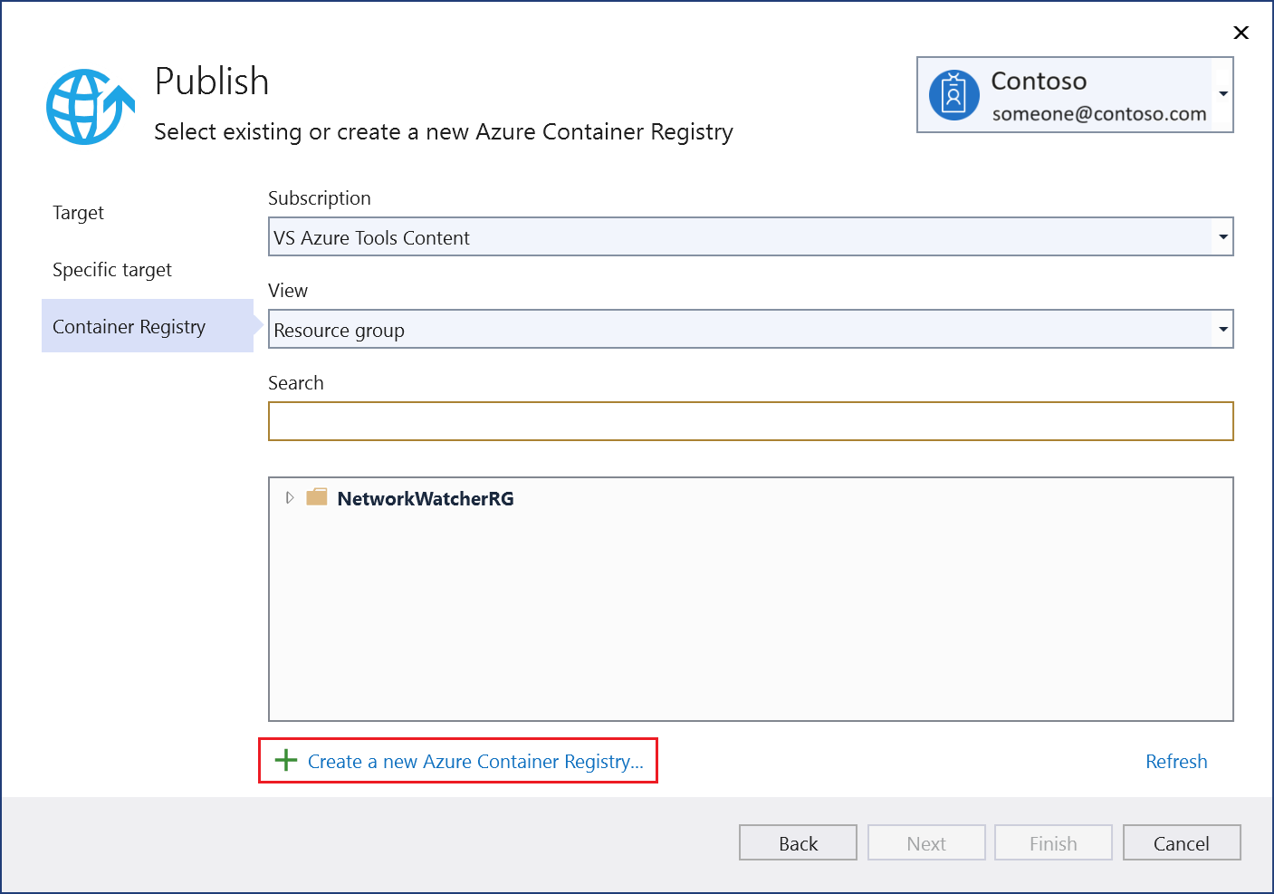
Task: Click the Next button
Action: pyautogui.click(x=925, y=842)
